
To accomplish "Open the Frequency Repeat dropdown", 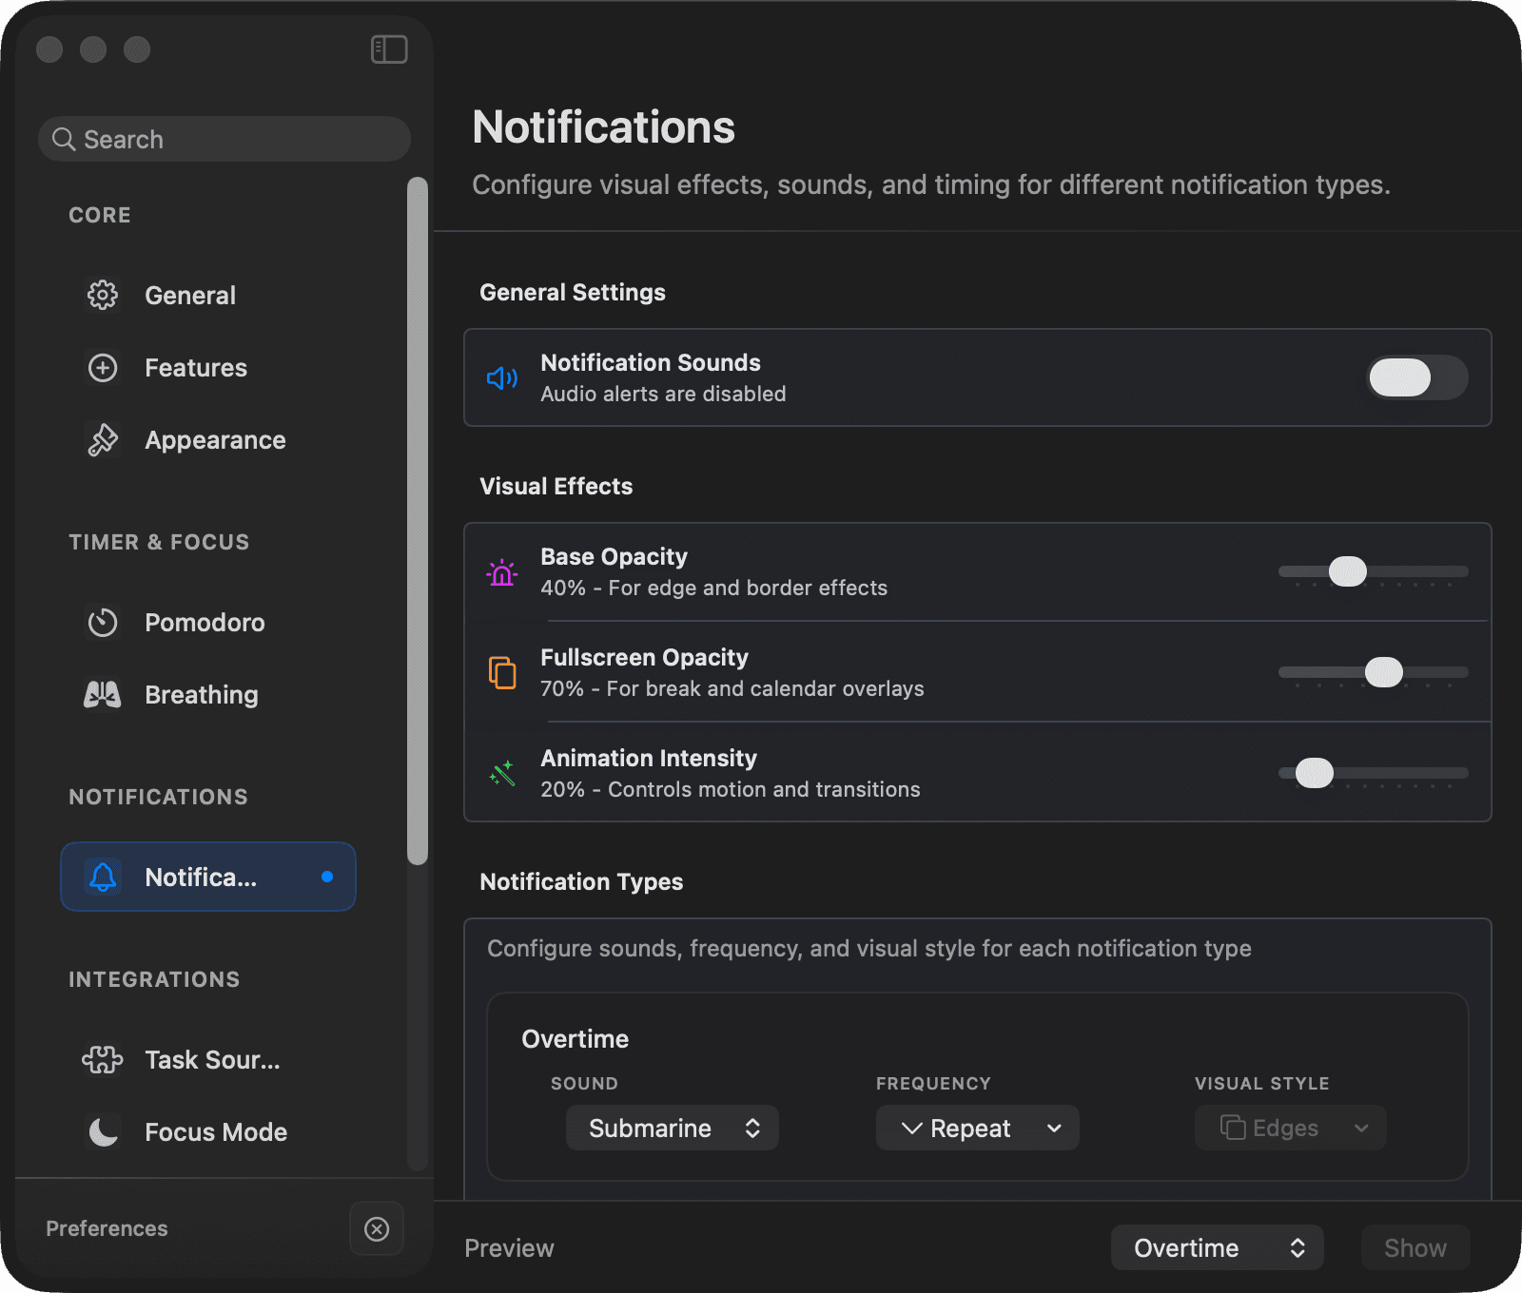I will click(978, 1129).
